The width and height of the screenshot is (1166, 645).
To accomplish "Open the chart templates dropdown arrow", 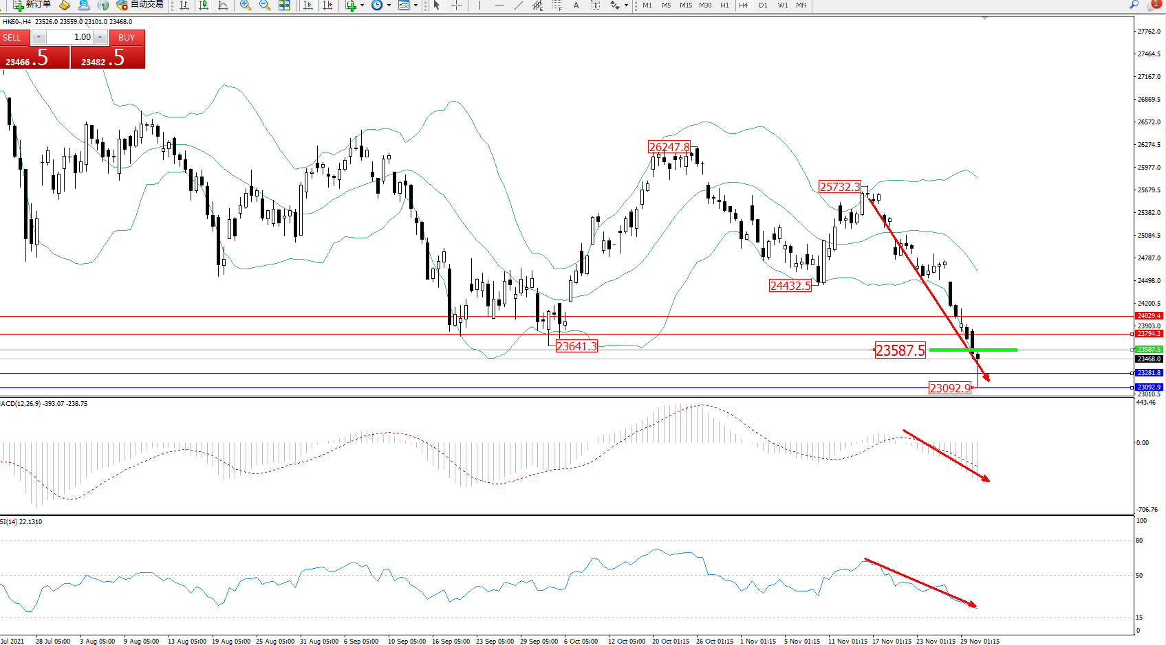I will [415, 5].
